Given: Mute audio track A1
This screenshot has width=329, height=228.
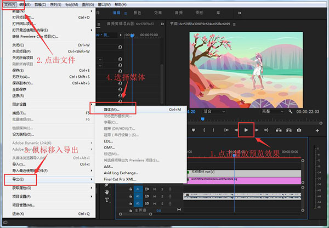Looking at the screenshot, I should click(155, 189).
